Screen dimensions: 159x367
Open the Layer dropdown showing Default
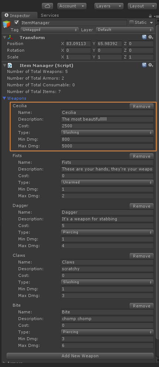tap(125, 30)
